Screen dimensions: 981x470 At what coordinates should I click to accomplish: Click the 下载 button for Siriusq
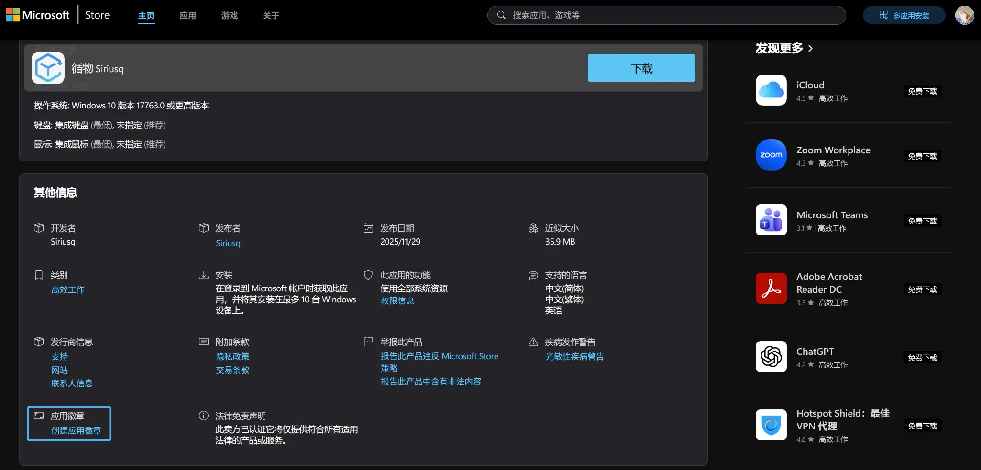tap(641, 68)
